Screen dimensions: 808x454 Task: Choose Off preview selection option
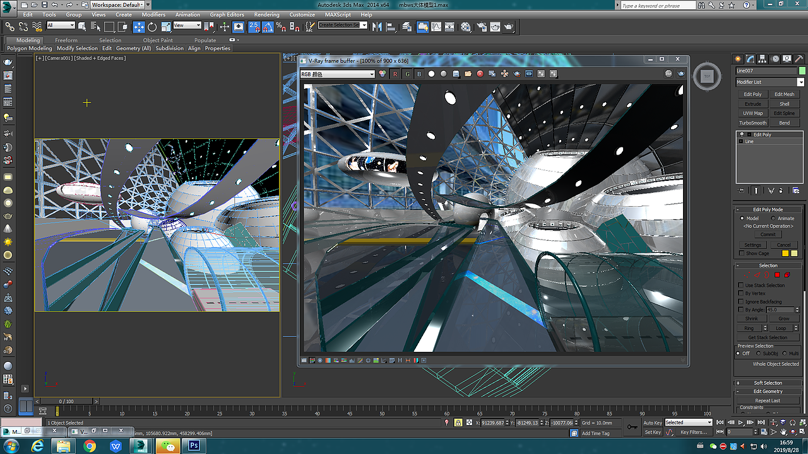(x=739, y=353)
